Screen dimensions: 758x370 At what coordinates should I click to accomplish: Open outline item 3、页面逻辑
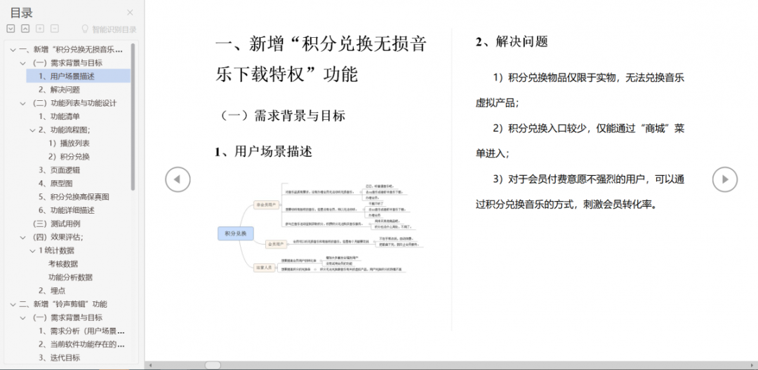click(60, 170)
